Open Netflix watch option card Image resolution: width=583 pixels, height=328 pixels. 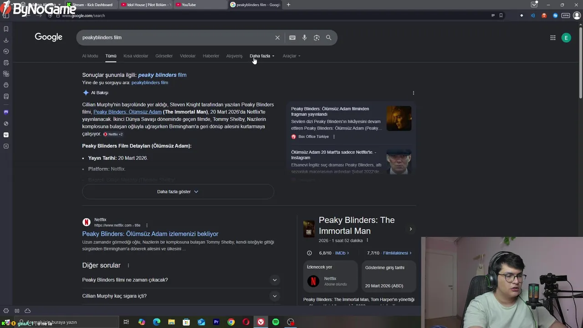click(x=331, y=276)
